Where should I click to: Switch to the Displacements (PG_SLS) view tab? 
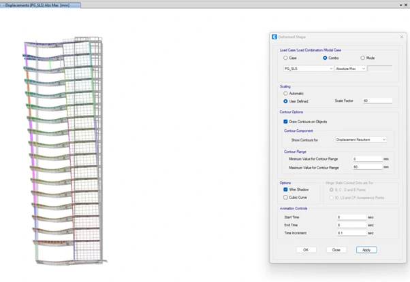tap(41, 5)
